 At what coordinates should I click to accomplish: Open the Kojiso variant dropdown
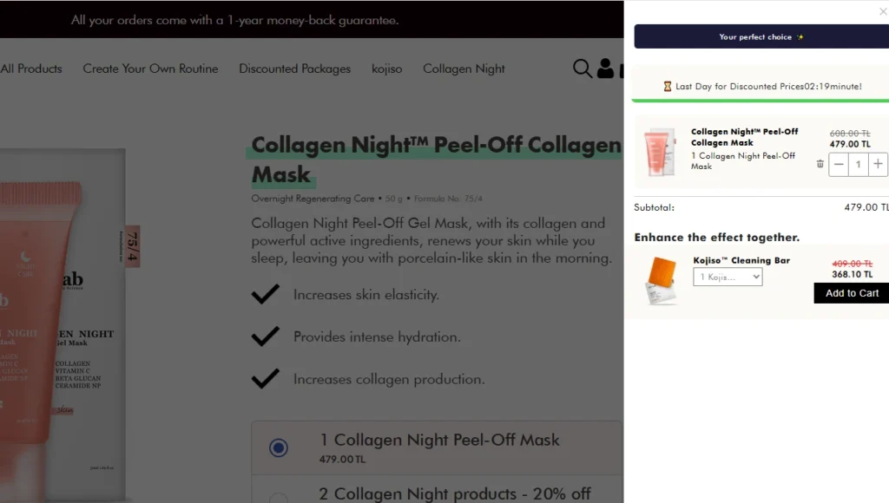coord(727,276)
